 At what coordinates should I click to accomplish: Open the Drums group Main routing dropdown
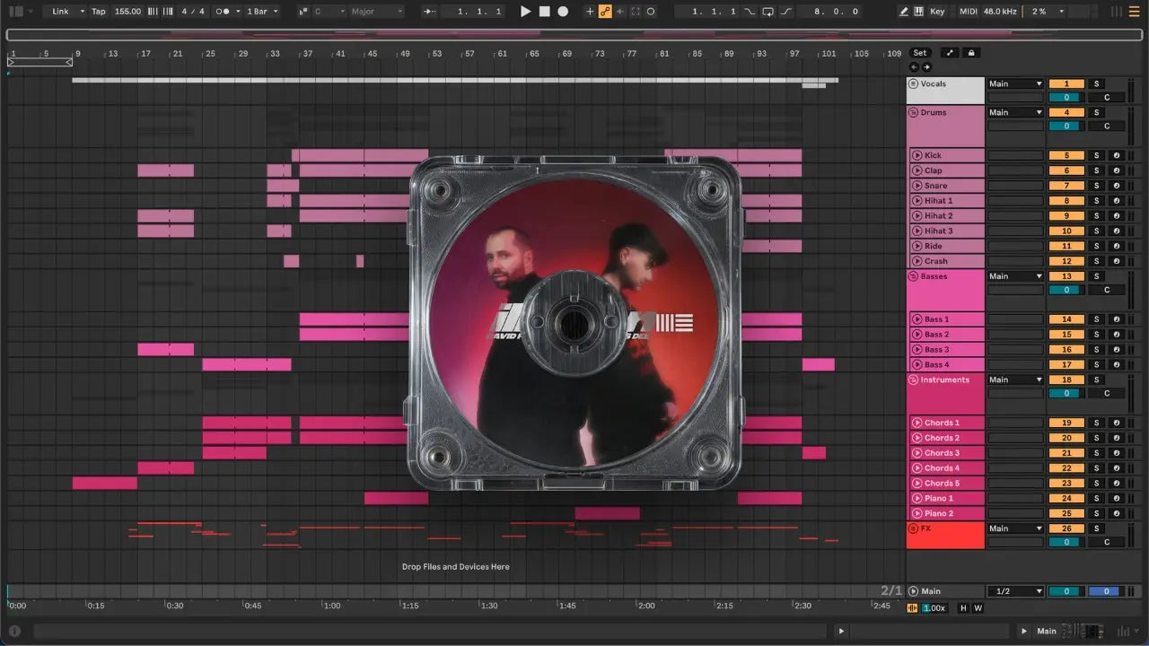pyautogui.click(x=1015, y=113)
